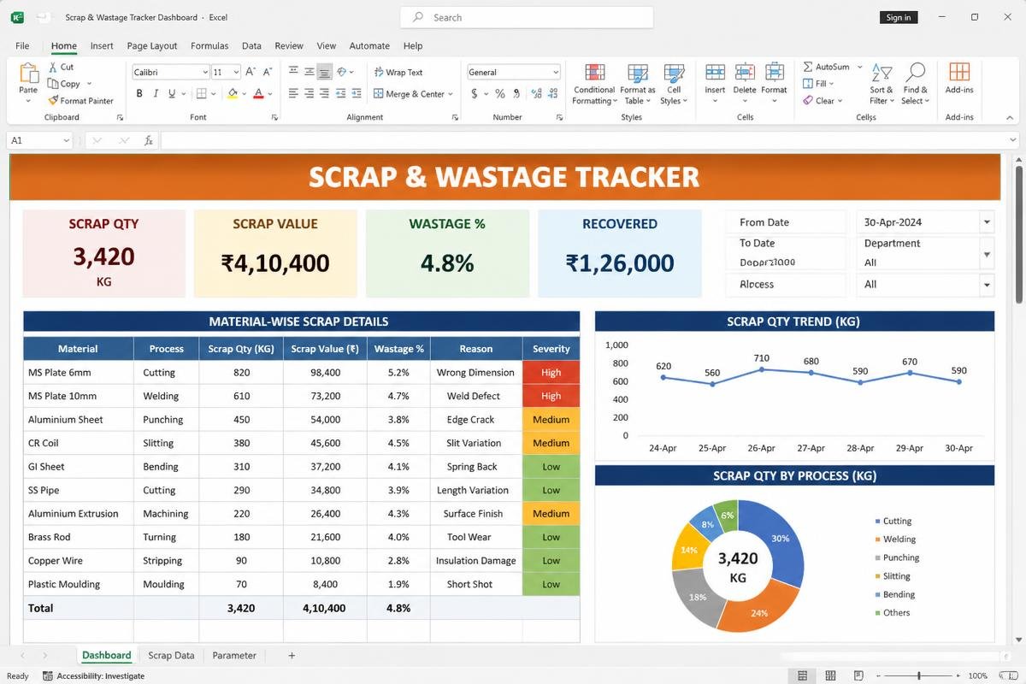Click the Sign in button
1026x684 pixels.
[x=899, y=17]
